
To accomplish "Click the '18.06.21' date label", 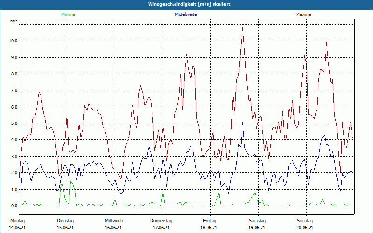I will [209, 228].
